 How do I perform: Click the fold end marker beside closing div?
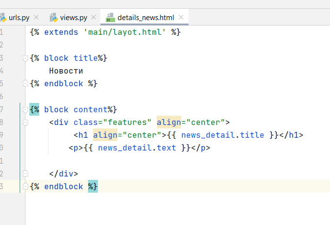coord(25,174)
